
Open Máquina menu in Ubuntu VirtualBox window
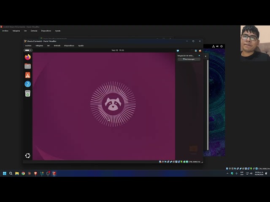click(x=39, y=46)
